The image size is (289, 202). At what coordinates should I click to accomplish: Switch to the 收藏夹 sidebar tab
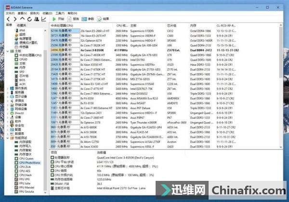pyautogui.click(x=22, y=25)
